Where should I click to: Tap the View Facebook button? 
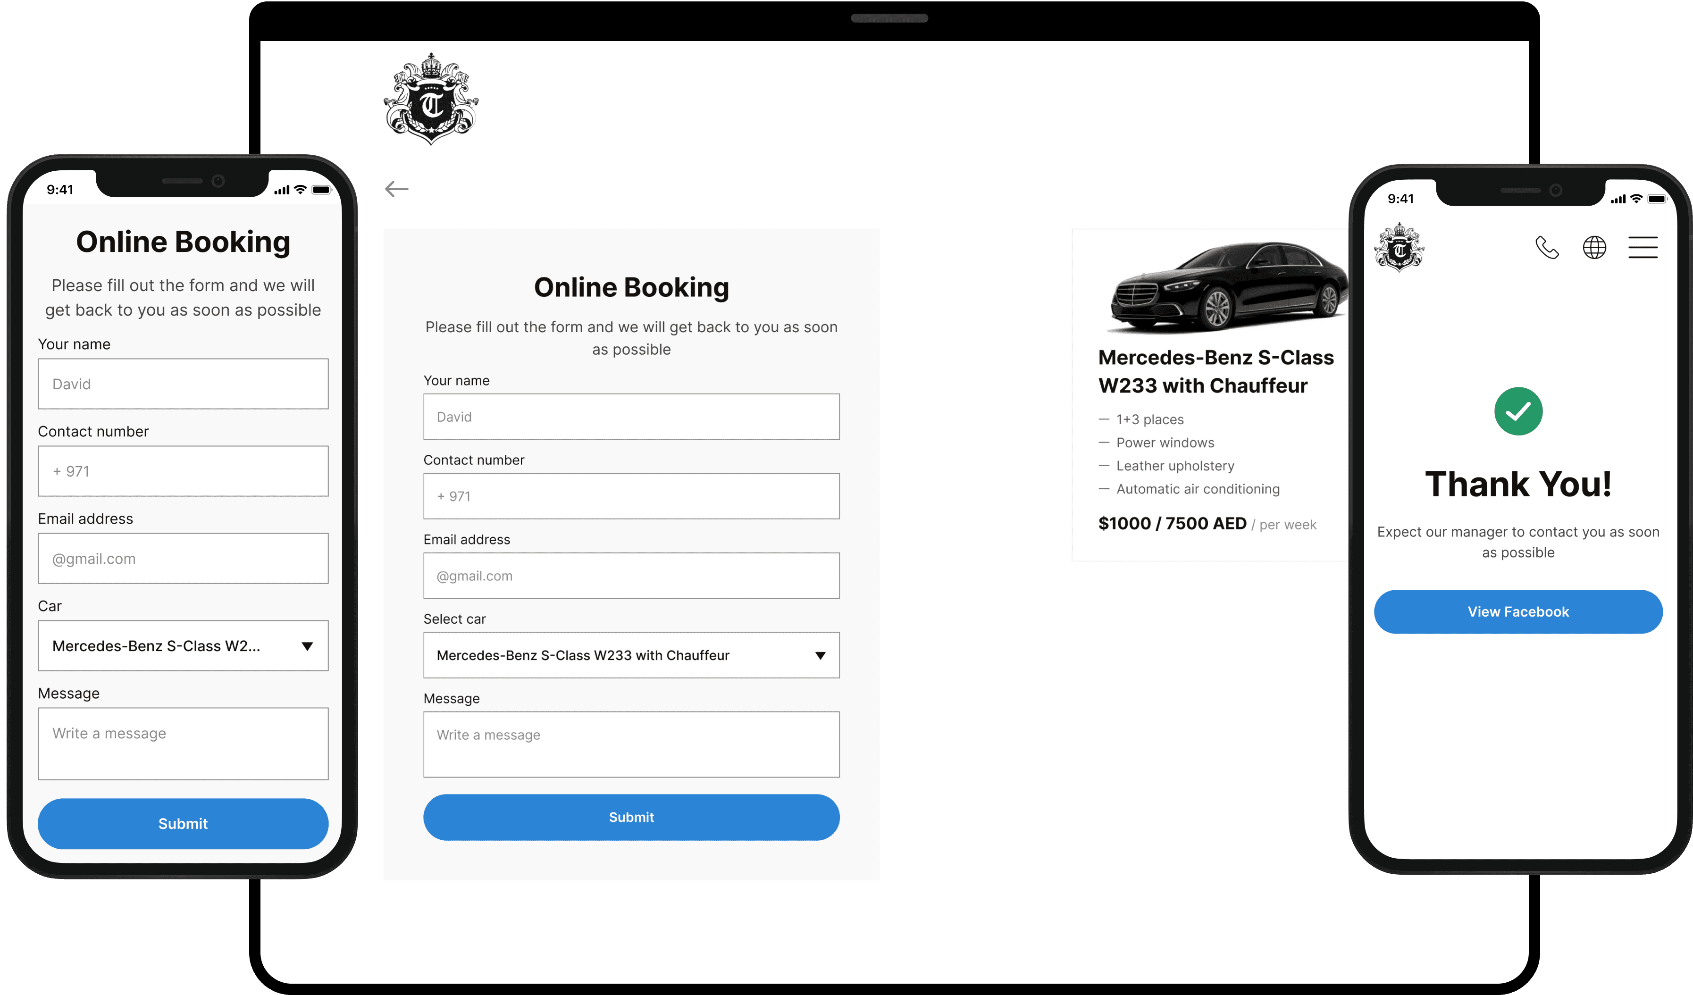1517,611
